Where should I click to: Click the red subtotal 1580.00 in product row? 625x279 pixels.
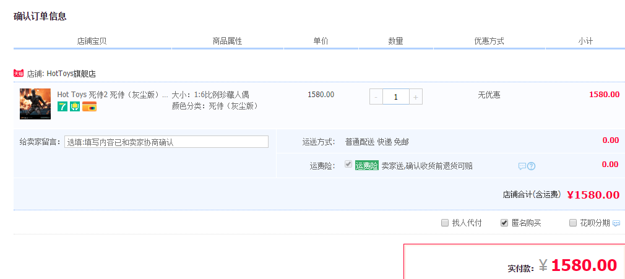(x=605, y=95)
